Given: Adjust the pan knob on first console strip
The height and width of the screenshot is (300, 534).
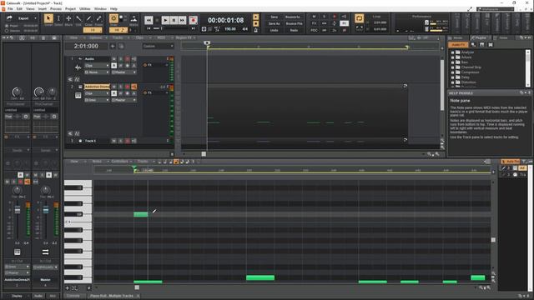Looking at the screenshot, I should click(x=17, y=190).
